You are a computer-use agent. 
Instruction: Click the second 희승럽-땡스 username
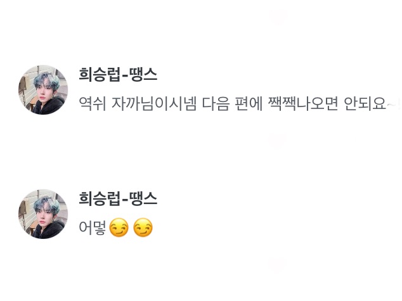coord(118,198)
